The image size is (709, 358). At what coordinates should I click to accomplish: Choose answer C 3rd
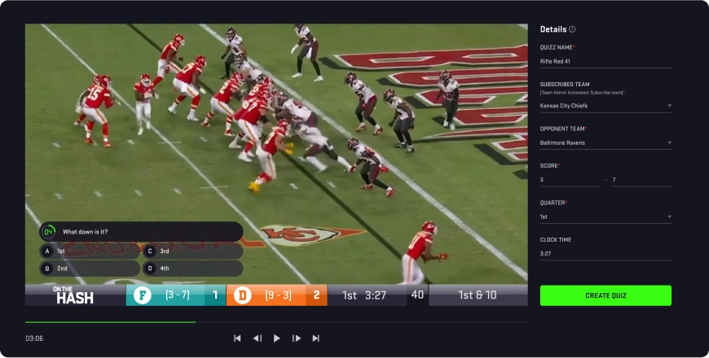(x=193, y=251)
